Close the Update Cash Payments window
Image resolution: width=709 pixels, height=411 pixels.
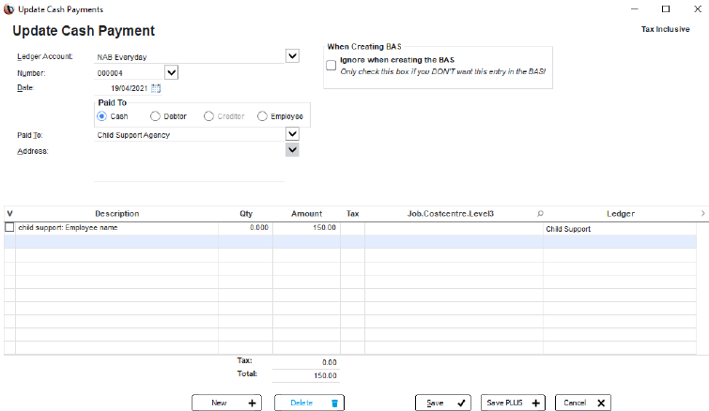pos(697,8)
